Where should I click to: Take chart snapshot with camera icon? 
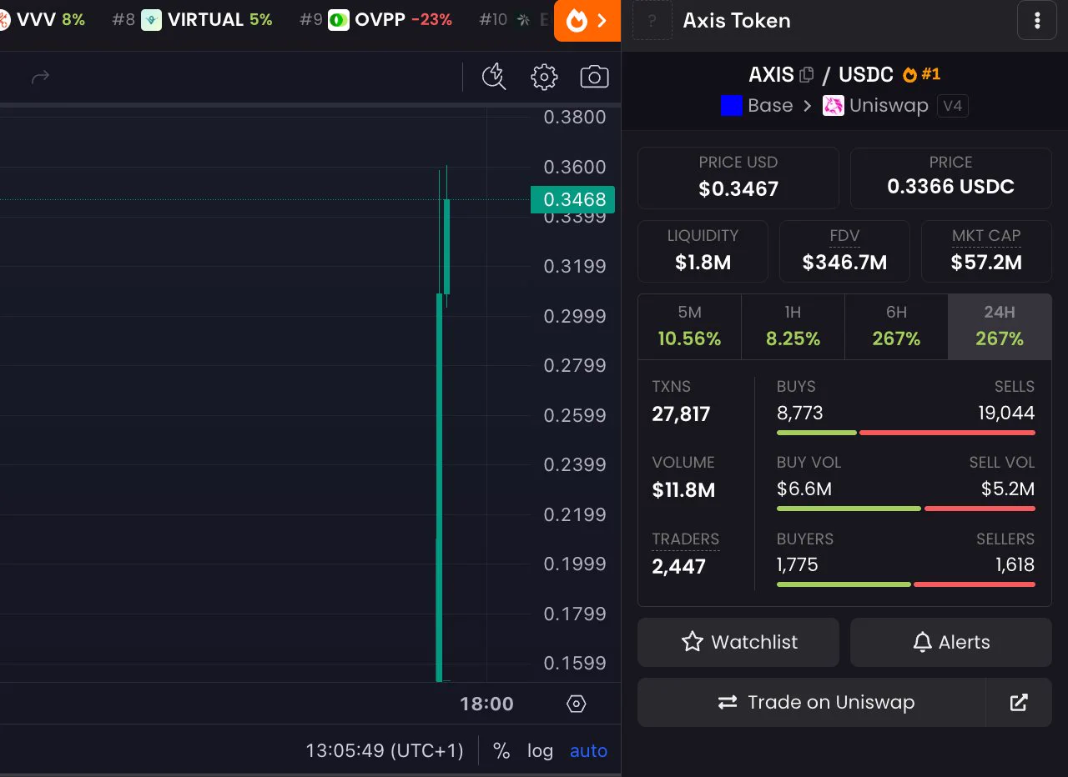tap(594, 78)
